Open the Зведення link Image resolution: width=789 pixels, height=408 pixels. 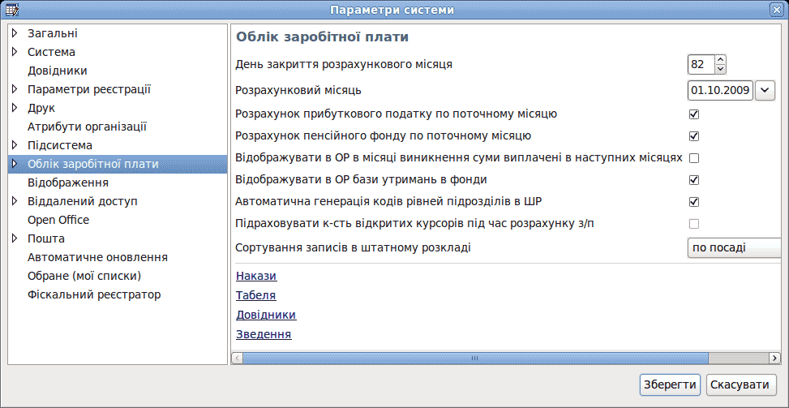pyautogui.click(x=264, y=334)
